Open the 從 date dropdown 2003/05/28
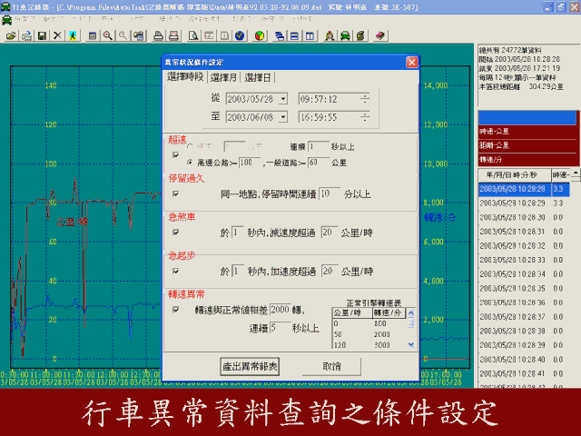Image resolution: width=581 pixels, height=436 pixels. pos(283,99)
